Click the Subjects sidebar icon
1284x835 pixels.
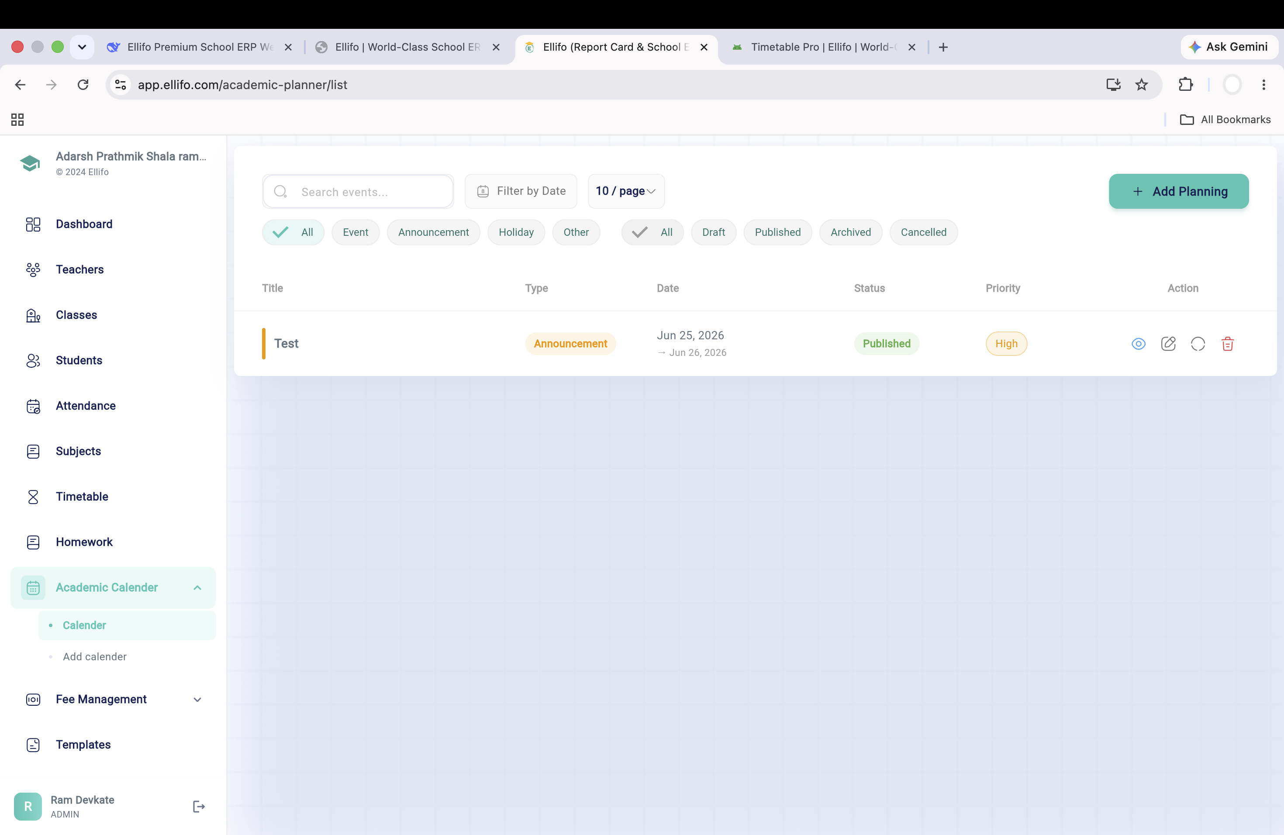(33, 452)
